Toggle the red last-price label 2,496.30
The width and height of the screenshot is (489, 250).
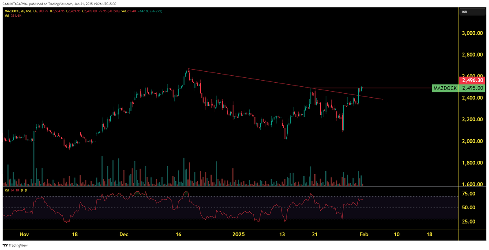pyautogui.click(x=472, y=81)
